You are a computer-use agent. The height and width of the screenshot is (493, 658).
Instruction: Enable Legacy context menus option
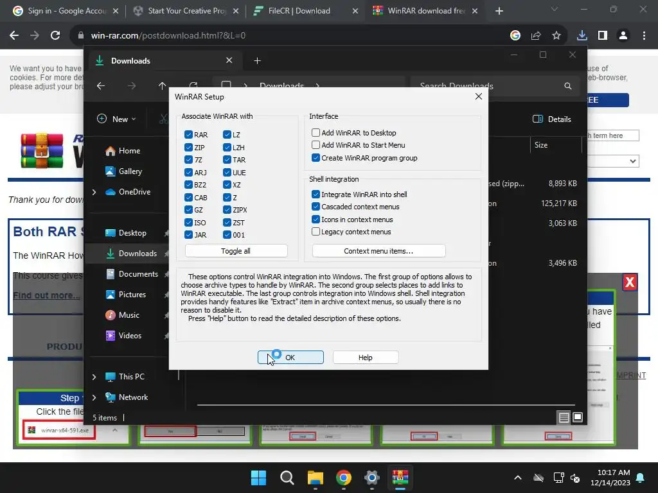pyautogui.click(x=316, y=231)
